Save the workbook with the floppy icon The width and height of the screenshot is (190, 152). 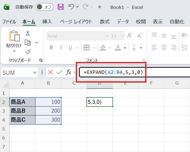61,7
